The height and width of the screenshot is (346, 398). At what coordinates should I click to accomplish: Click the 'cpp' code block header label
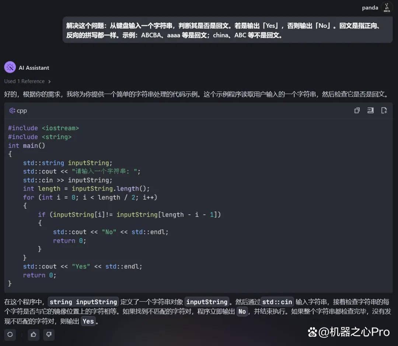pyautogui.click(x=22, y=111)
